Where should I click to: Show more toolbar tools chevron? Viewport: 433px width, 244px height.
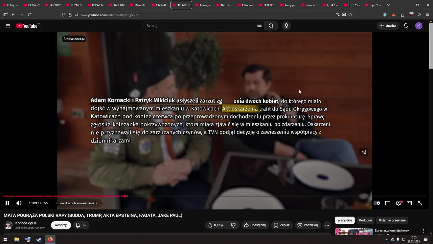pyautogui.click(x=419, y=15)
